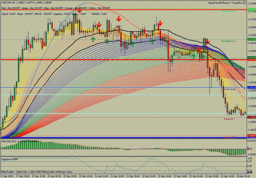Click the 21 Apr 02:00 time label

pyautogui.click(x=102, y=176)
